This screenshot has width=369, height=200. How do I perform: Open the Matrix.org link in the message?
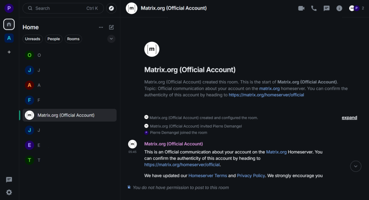pyautogui.click(x=276, y=152)
